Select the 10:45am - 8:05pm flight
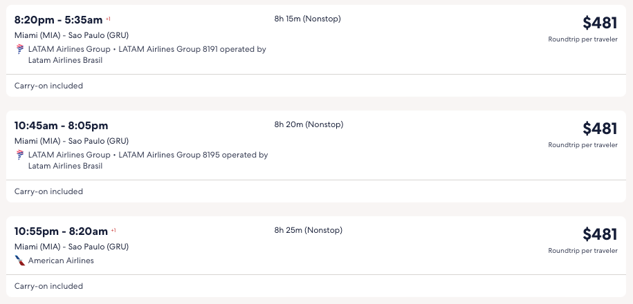This screenshot has height=304, width=633. (x=61, y=126)
